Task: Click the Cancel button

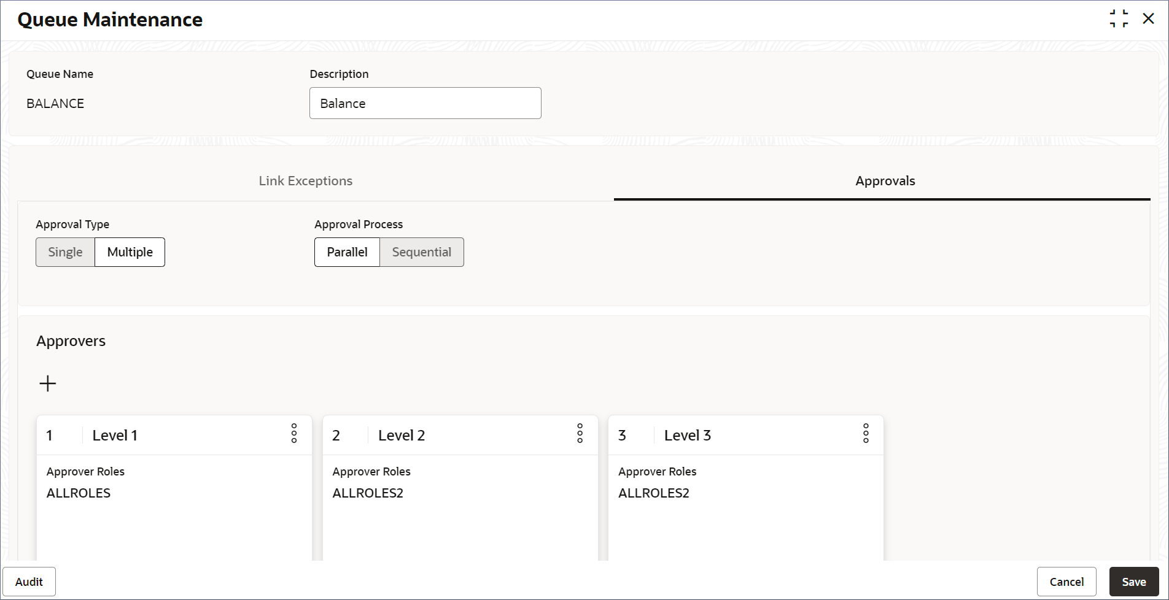Action: tap(1066, 582)
